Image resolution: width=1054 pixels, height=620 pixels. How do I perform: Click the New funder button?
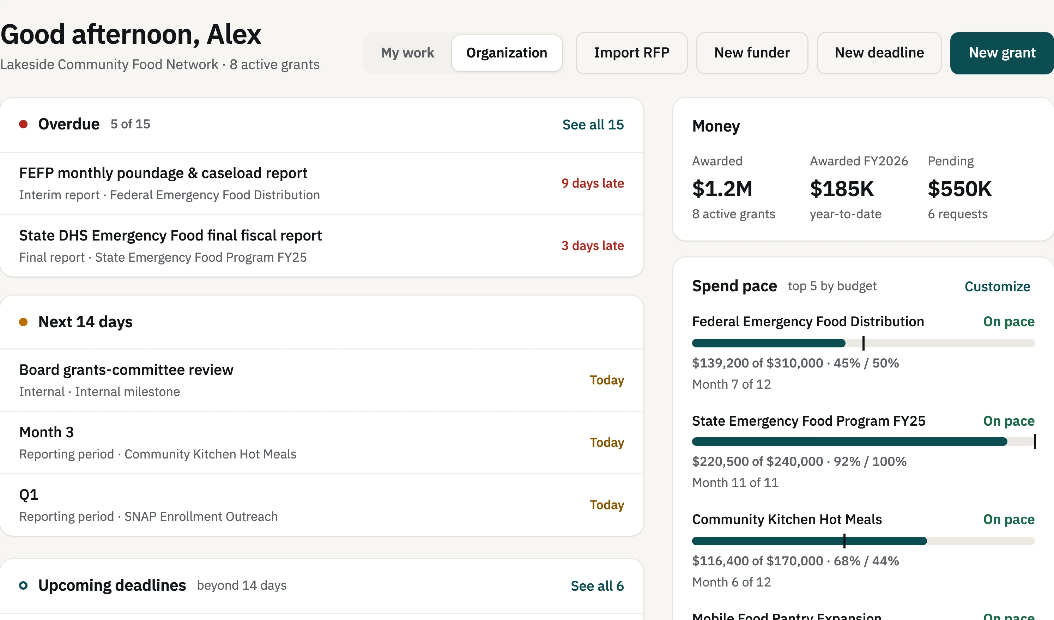click(752, 53)
